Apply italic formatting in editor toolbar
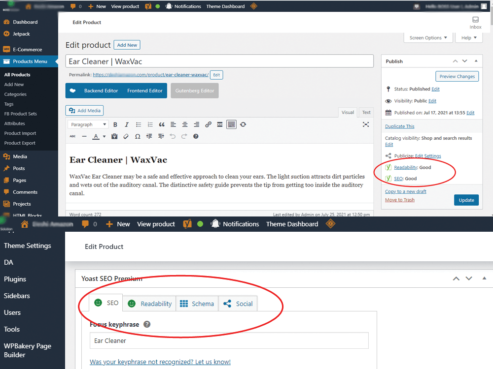Image resolution: width=493 pixels, height=369 pixels. click(127, 124)
